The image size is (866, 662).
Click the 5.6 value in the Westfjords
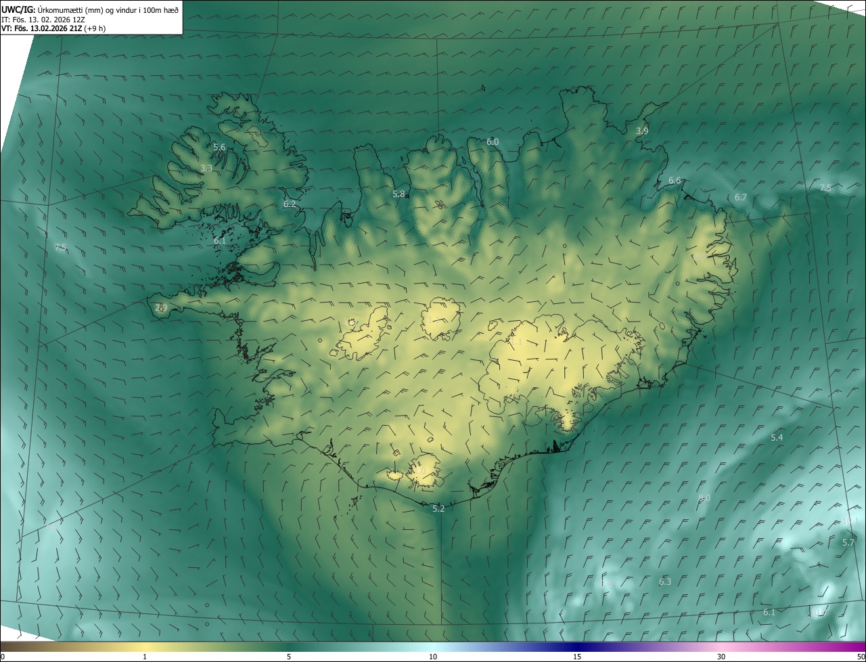click(219, 147)
